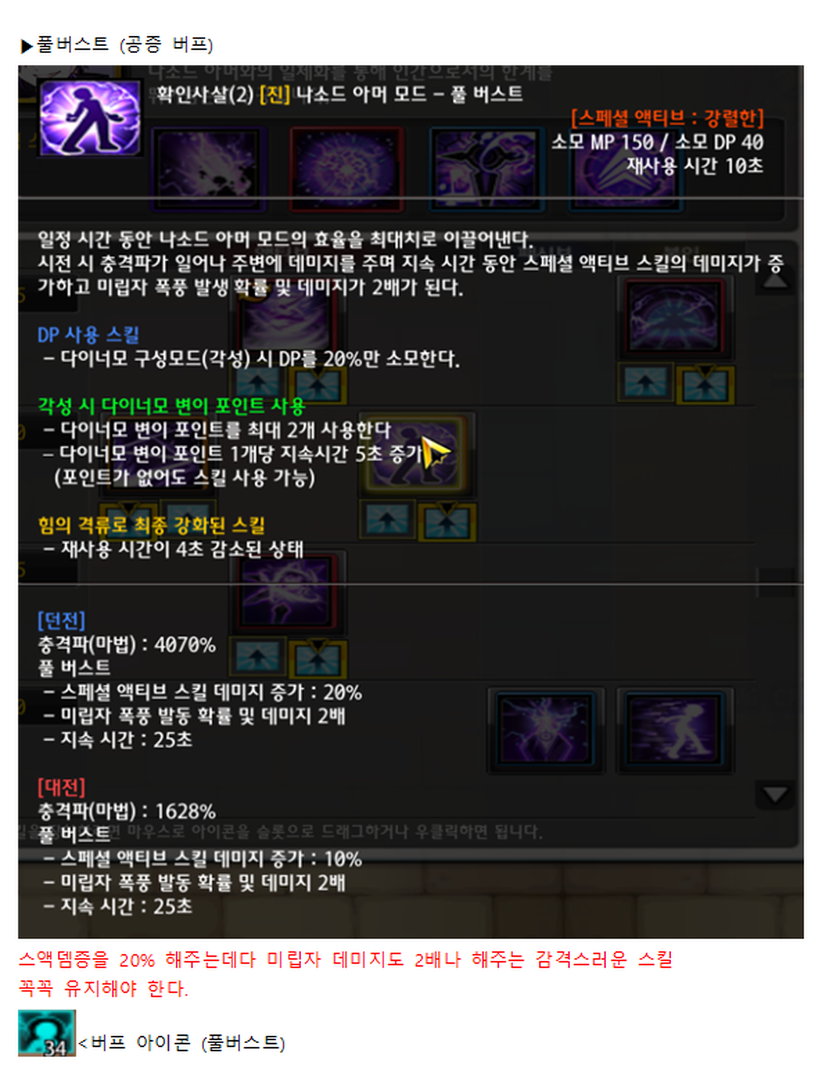This screenshot has width=822, height=1072.
Task: Expand the 풀버스트 (공증 버프) heading triangle
Action: (27, 47)
